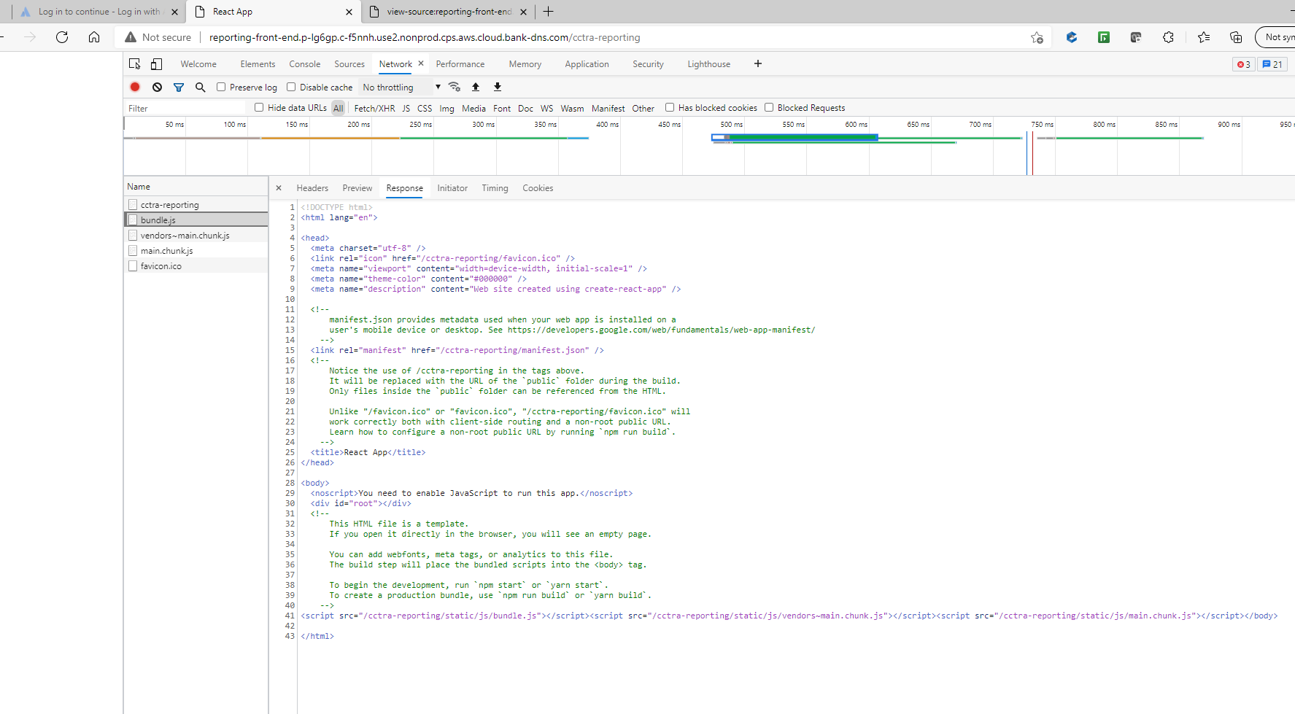This screenshot has height=714, width=1295.
Task: Export HAR file download arrow
Action: pos(498,87)
